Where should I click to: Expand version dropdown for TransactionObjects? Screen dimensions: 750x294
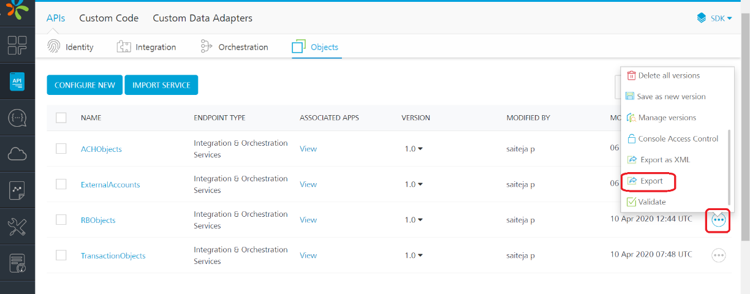(414, 255)
